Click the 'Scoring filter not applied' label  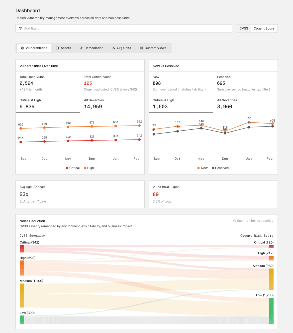[255, 221]
